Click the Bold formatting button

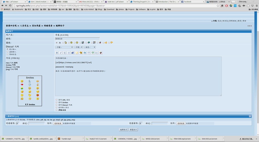pos(57,53)
